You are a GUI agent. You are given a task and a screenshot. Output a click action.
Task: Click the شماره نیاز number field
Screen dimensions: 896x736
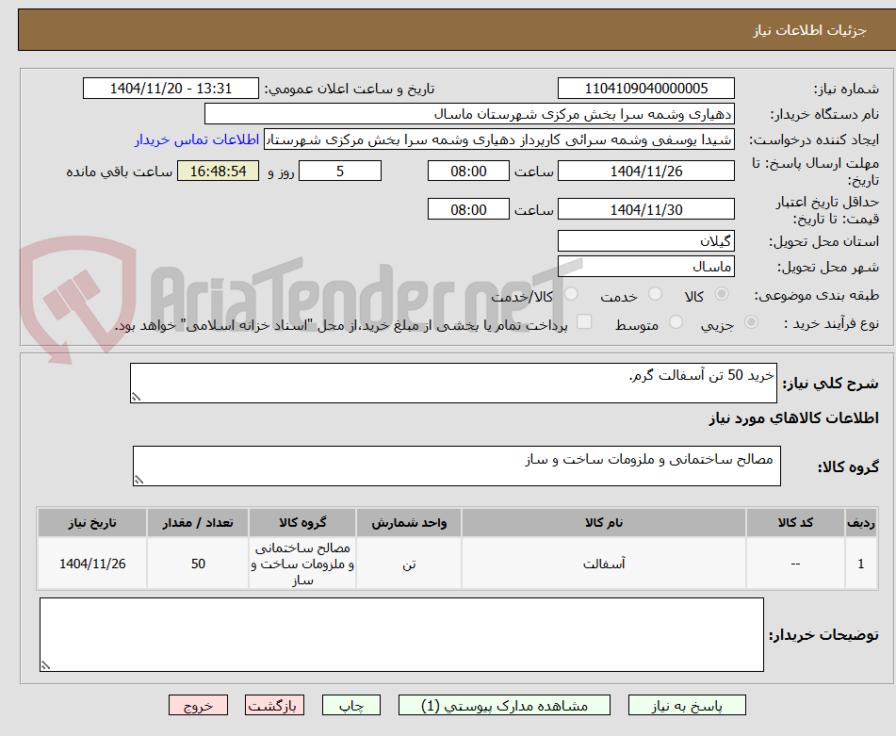tap(645, 89)
